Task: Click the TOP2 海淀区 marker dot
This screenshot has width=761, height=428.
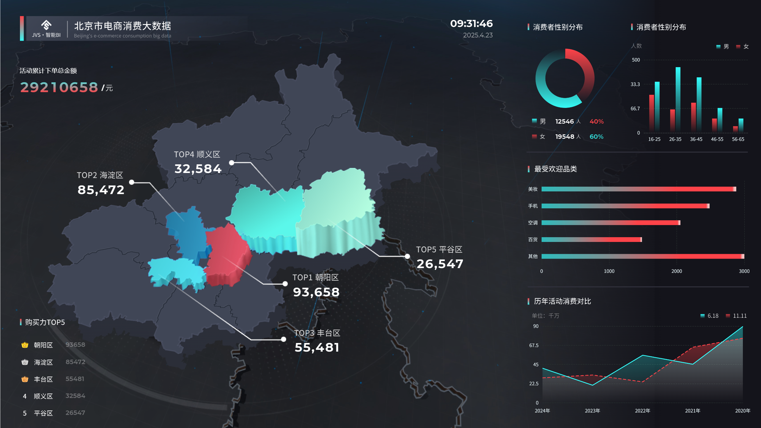Action: click(132, 182)
